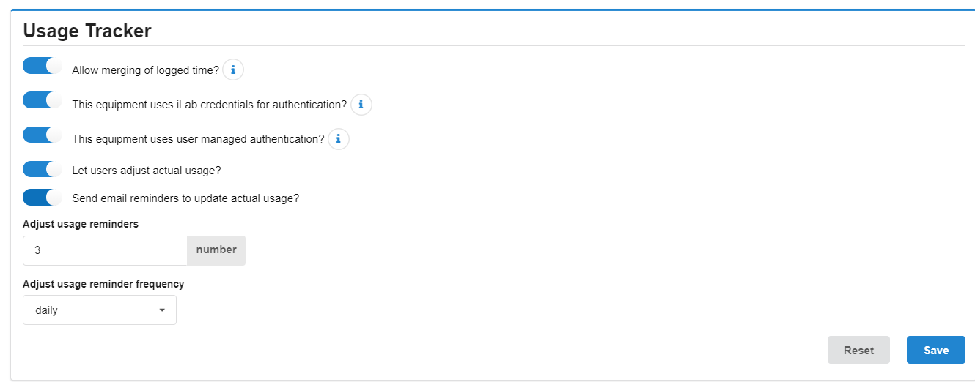Click the "Let users adjust actual usage?" label text

click(147, 171)
